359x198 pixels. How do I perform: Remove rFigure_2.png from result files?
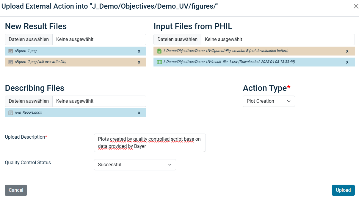click(x=139, y=62)
